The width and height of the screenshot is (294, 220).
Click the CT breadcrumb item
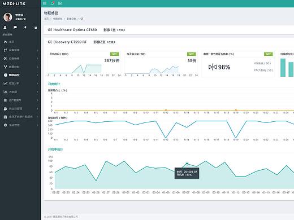82,19
